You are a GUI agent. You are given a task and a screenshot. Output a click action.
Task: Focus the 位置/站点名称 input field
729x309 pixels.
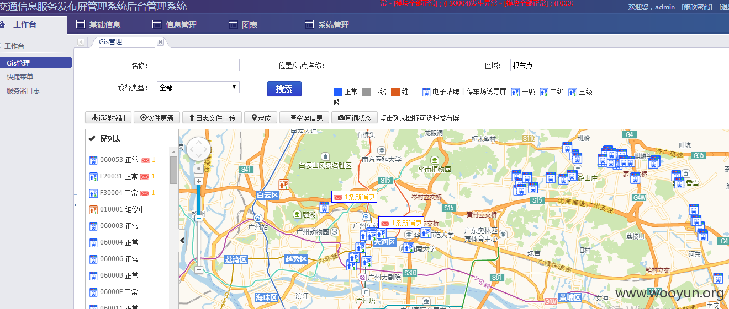tap(375, 66)
